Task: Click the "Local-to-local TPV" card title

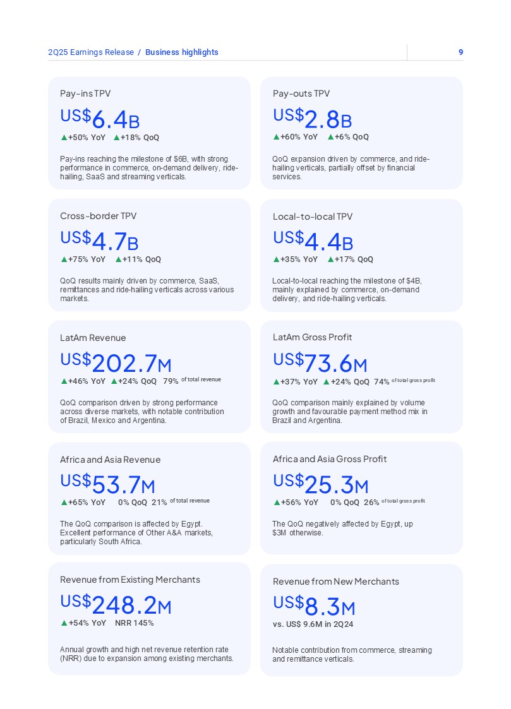Action: (313, 217)
